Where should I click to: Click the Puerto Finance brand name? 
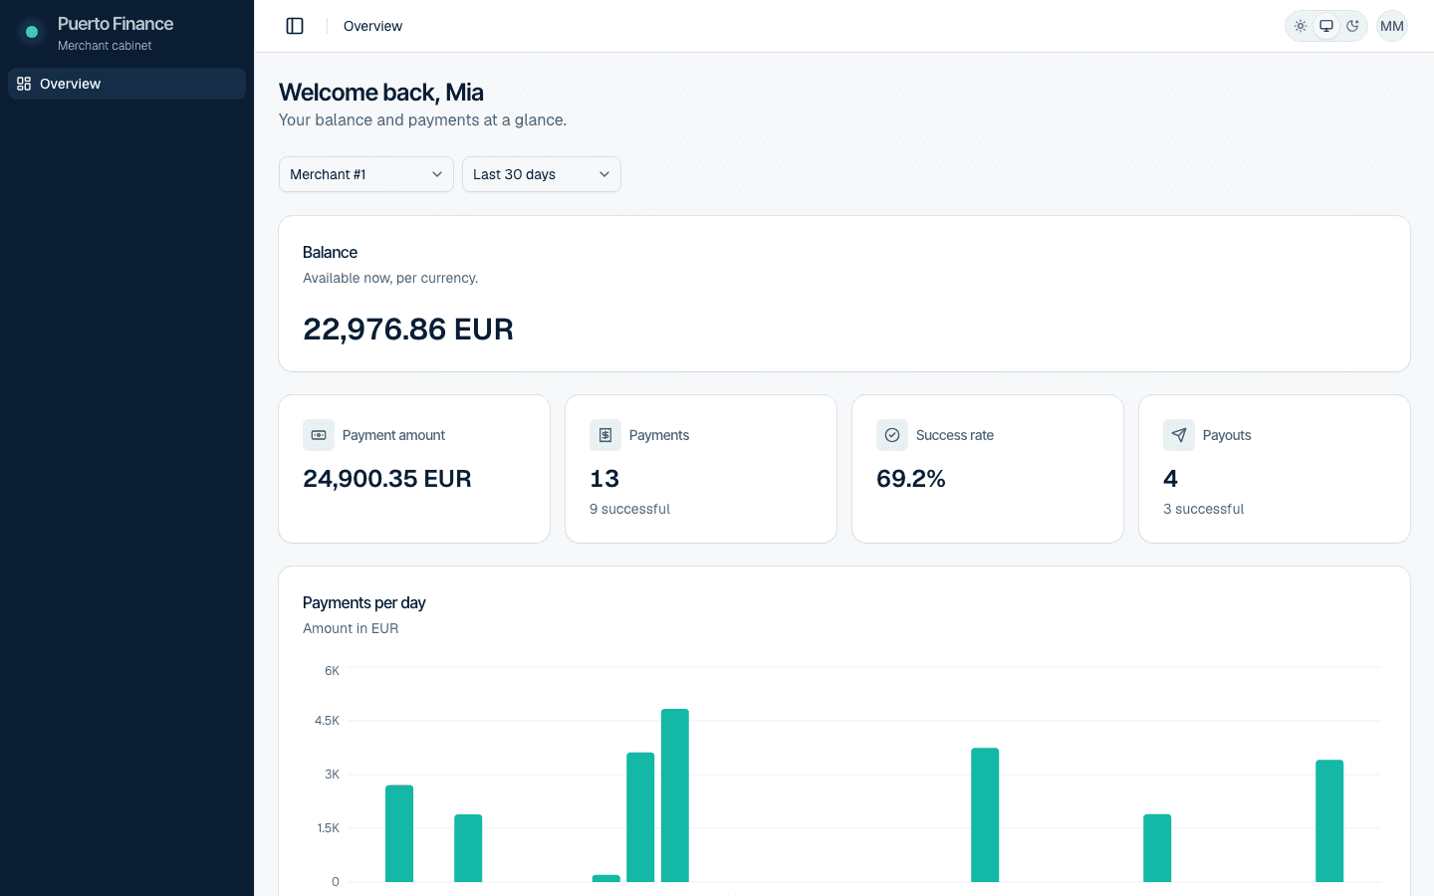tap(116, 24)
